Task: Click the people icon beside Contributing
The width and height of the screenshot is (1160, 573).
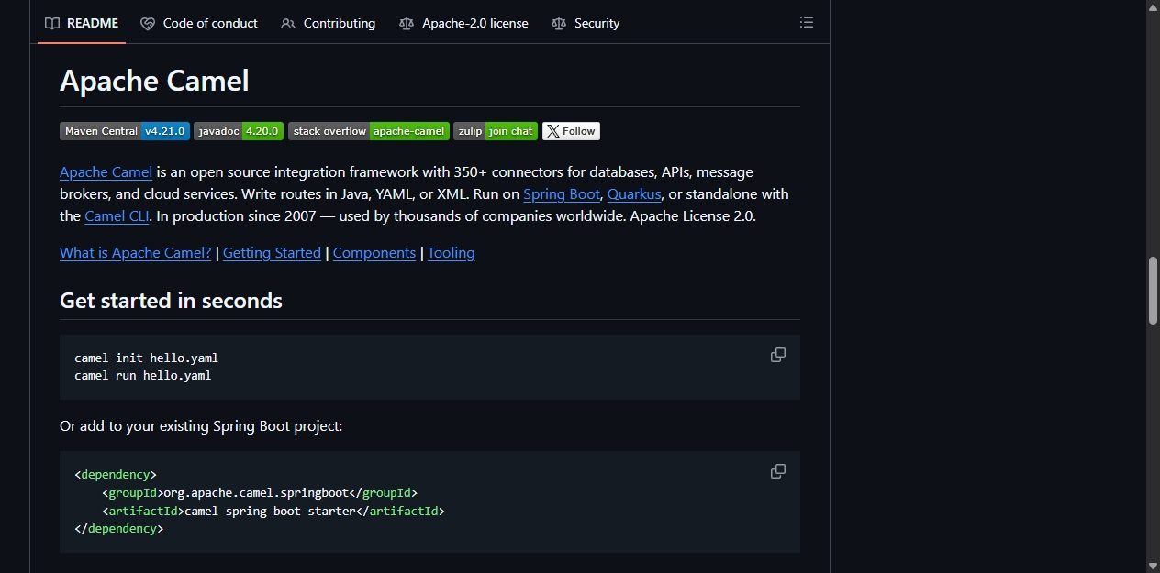Action: [x=288, y=23]
